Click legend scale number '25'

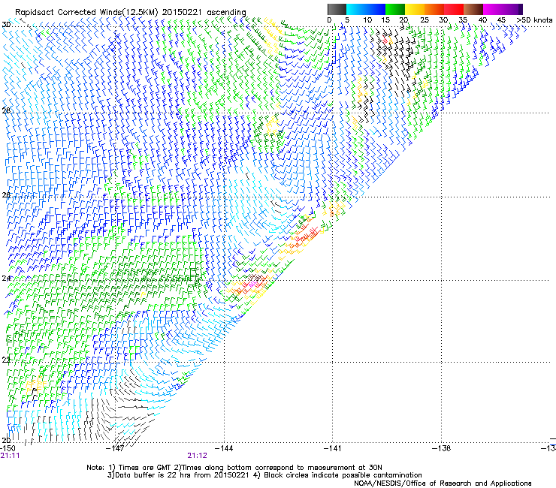coord(425,20)
